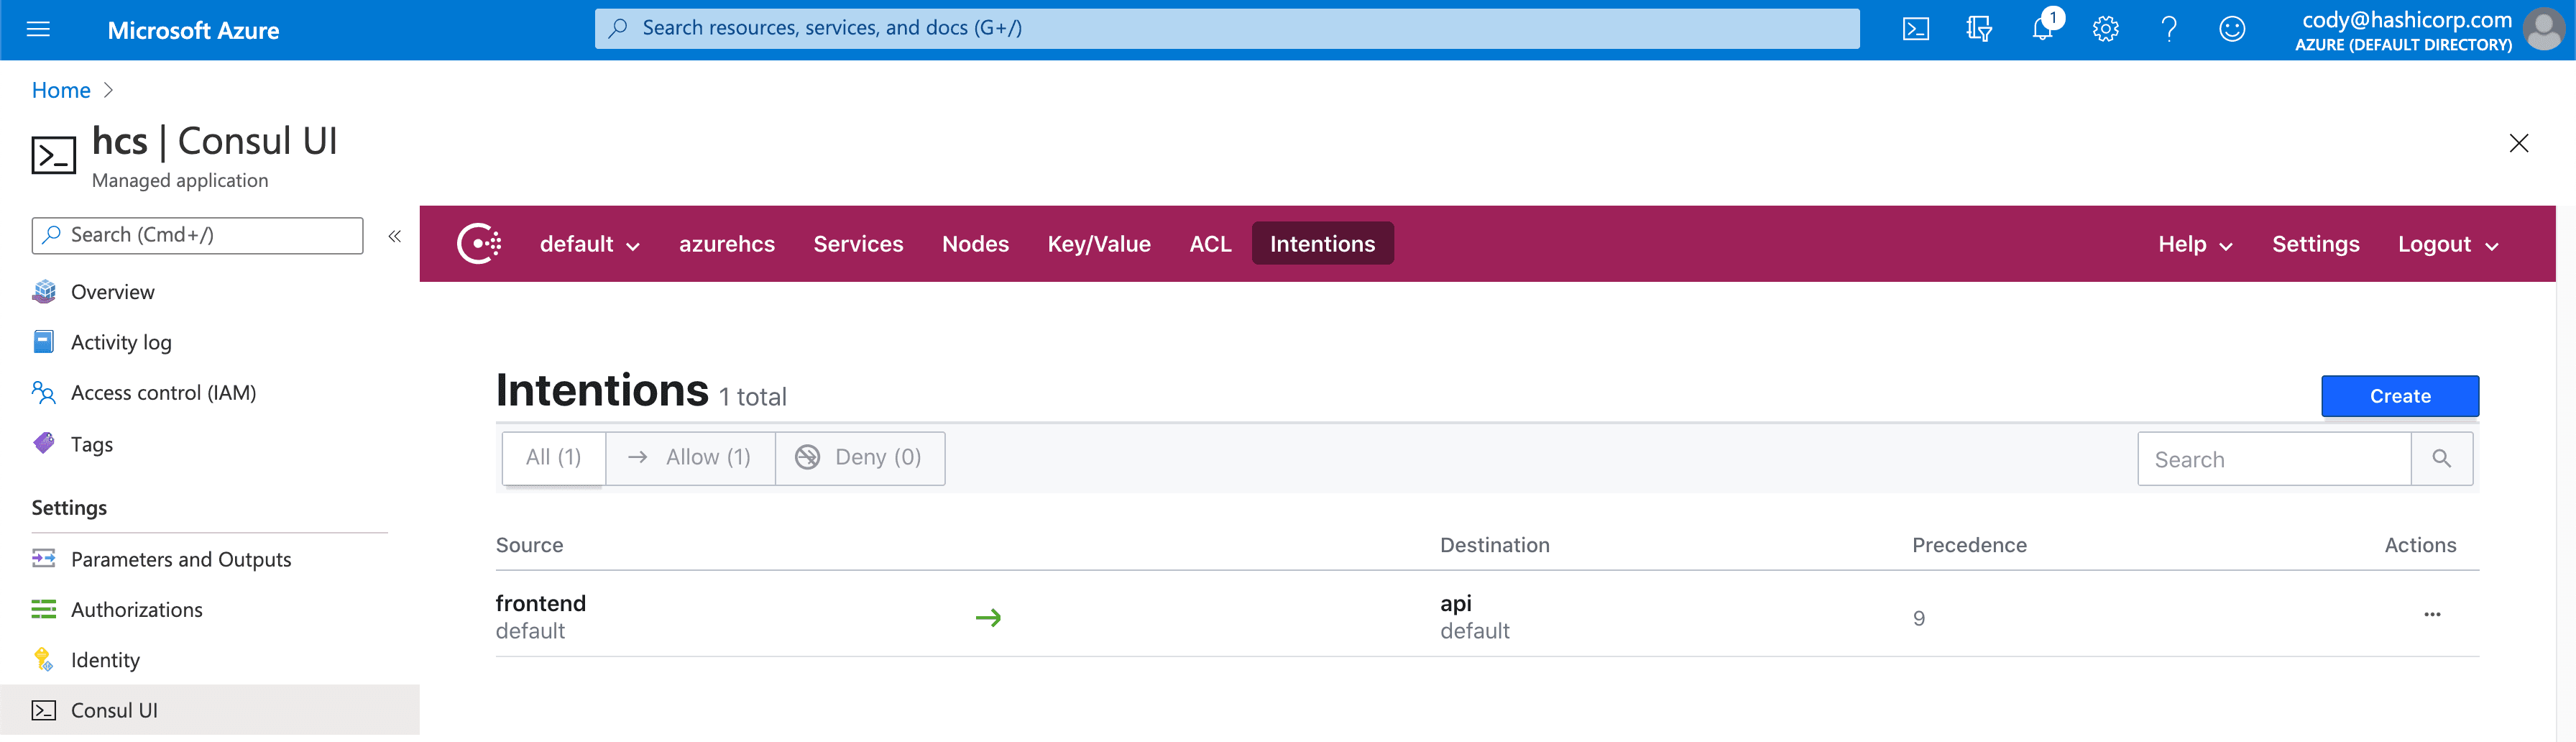This screenshot has width=2576, height=742.
Task: Open the Help dropdown menu
Action: click(x=2194, y=245)
